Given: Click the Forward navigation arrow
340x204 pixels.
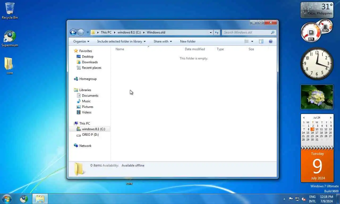Looking at the screenshot, I should point(81,32).
